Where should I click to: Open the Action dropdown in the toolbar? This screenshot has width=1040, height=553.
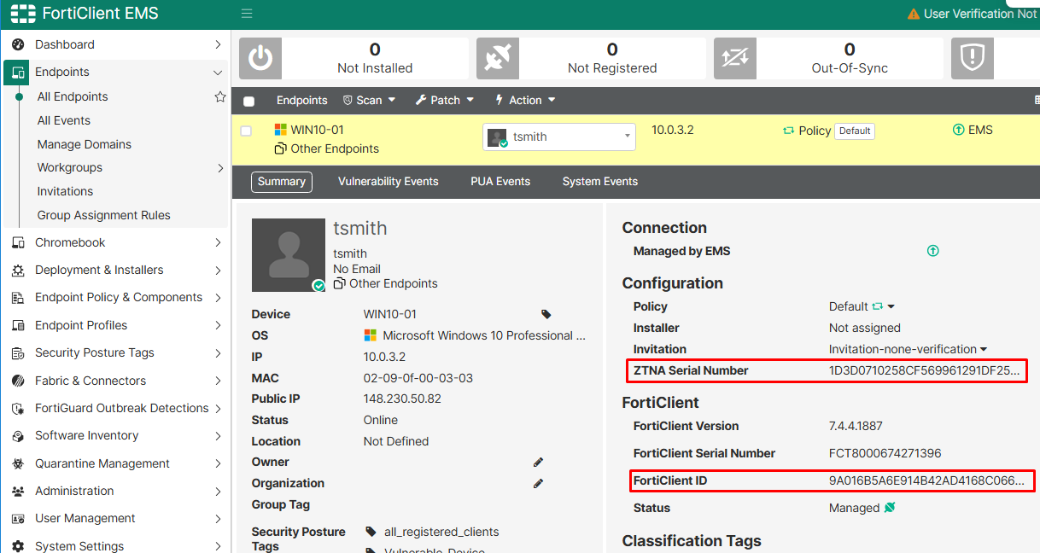(525, 100)
